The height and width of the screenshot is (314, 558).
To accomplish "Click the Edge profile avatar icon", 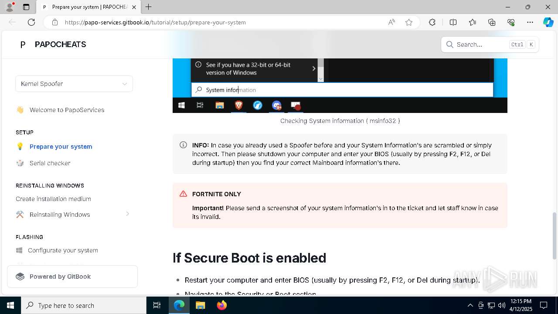I will (x=10, y=7).
